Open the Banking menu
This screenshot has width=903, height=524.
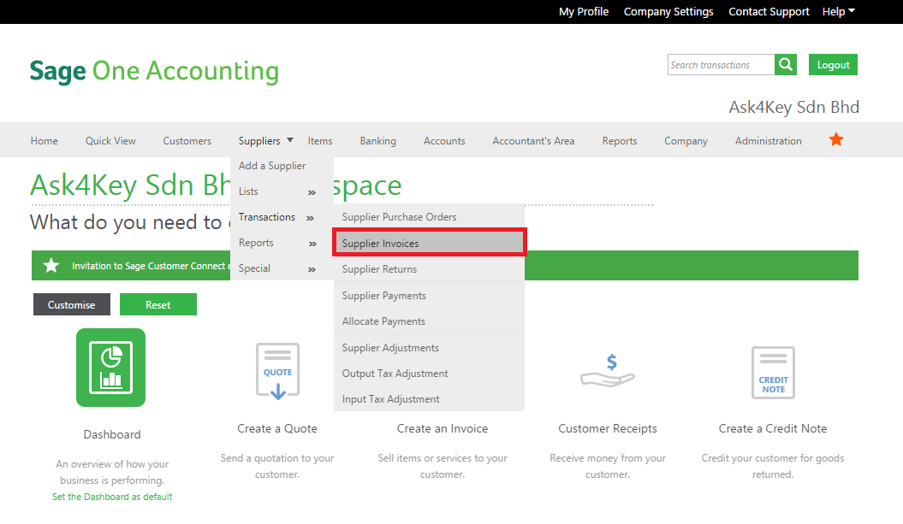377,141
